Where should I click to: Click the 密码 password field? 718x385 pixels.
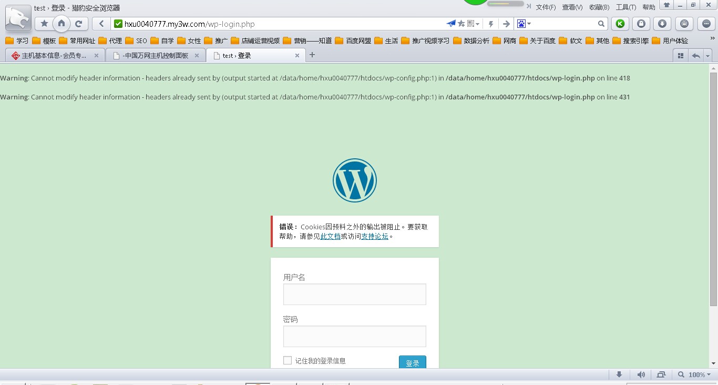355,336
